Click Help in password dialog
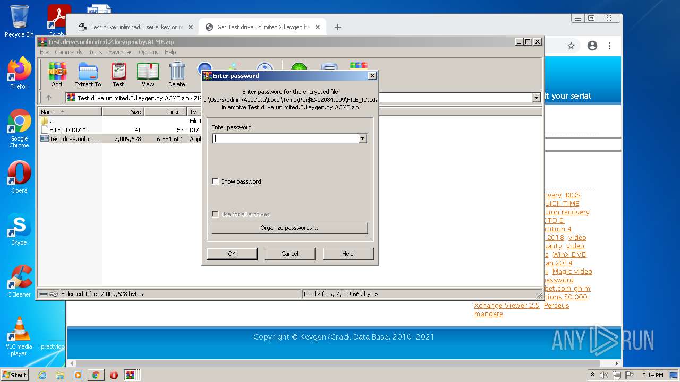The height and width of the screenshot is (382, 680). 348,254
